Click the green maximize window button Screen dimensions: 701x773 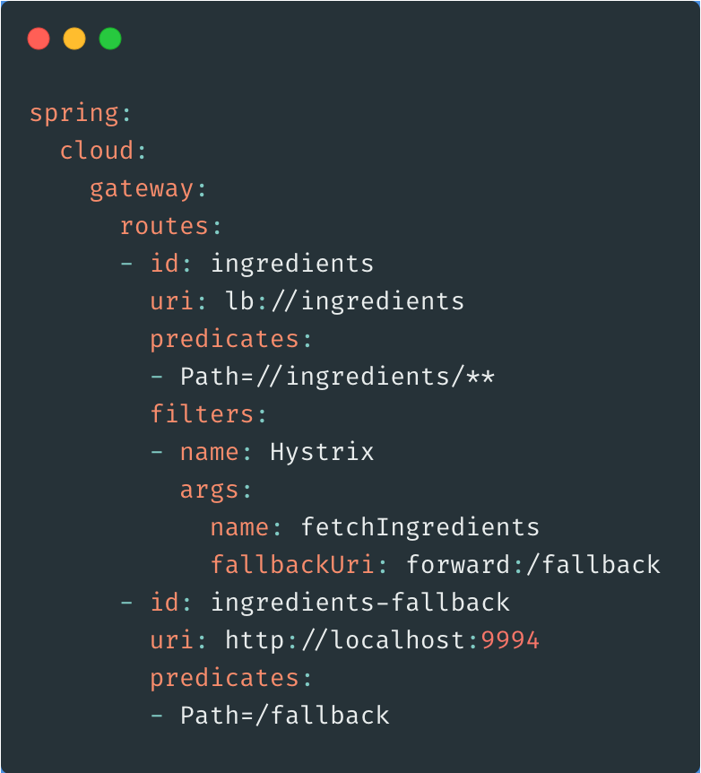pyautogui.click(x=110, y=39)
